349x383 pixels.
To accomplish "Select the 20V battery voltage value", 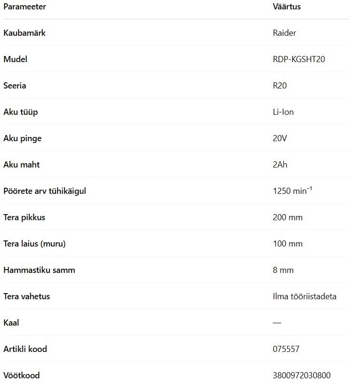I will coord(280,138).
